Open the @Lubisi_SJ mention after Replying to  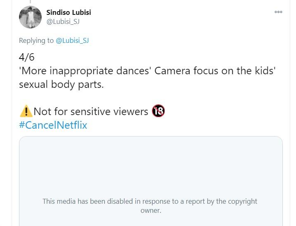pyautogui.click(x=72, y=40)
